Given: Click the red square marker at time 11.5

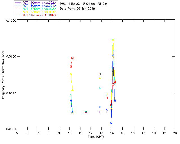Looking at the screenshot, I should (x=85, y=112).
